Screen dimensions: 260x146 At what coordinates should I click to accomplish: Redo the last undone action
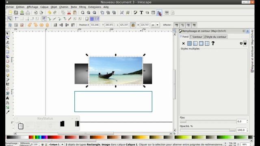tap(55, 13)
